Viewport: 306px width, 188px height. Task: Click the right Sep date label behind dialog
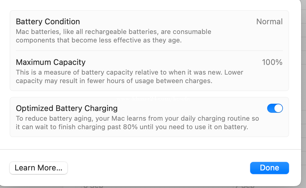click(x=244, y=186)
